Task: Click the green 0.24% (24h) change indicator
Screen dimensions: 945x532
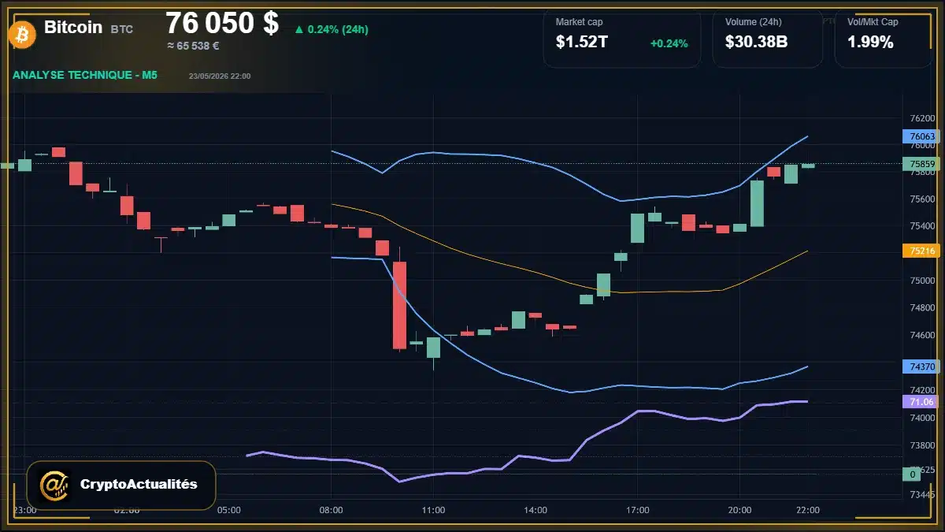Action: [332, 29]
